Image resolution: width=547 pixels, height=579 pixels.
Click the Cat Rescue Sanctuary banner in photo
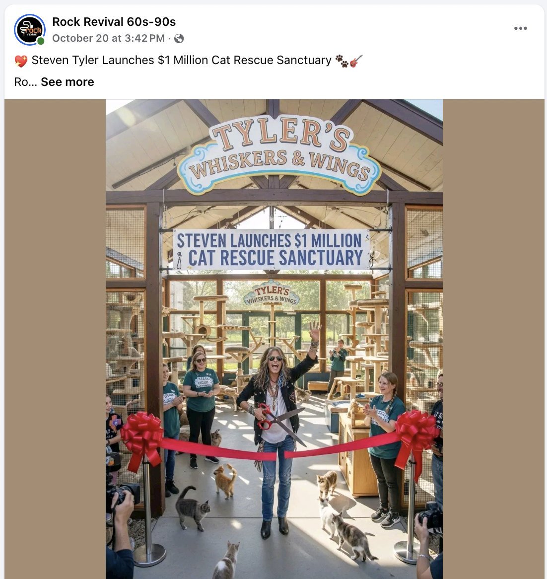(271, 250)
